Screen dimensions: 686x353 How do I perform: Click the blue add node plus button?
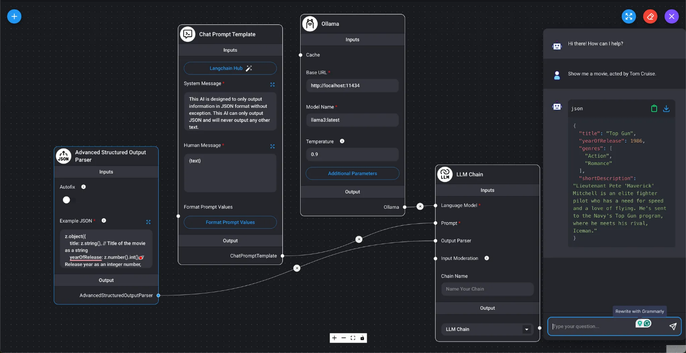(x=14, y=16)
